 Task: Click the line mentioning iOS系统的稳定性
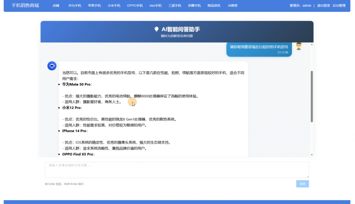116,142
